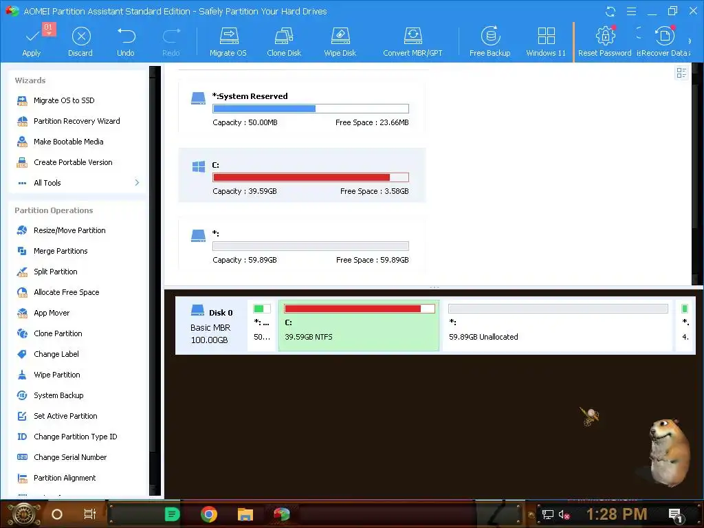This screenshot has width=704, height=528.
Task: Launch the Clone Disk wizard
Action: click(x=284, y=41)
